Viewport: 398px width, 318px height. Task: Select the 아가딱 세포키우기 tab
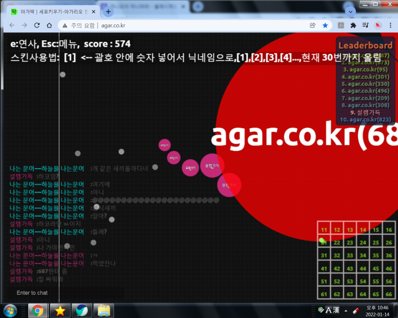(x=53, y=12)
